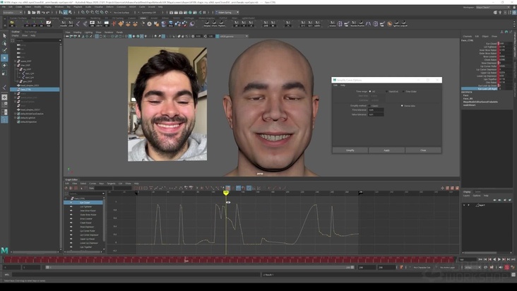
Task: Open Help menu in Simplify Curve Options
Action: 343,85
